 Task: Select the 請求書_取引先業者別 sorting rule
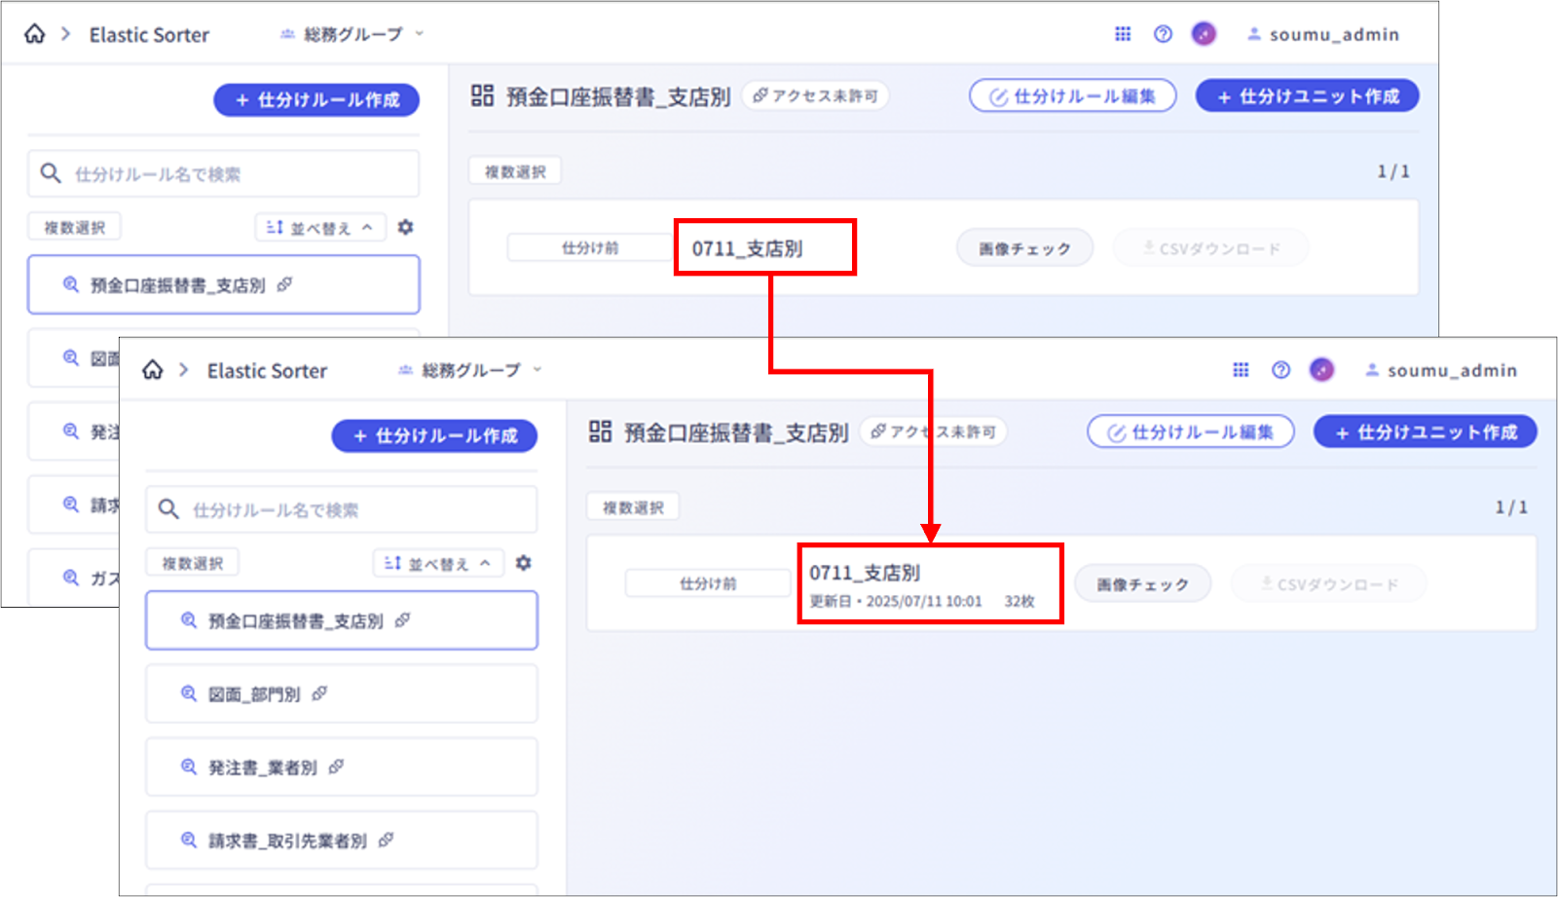[287, 841]
